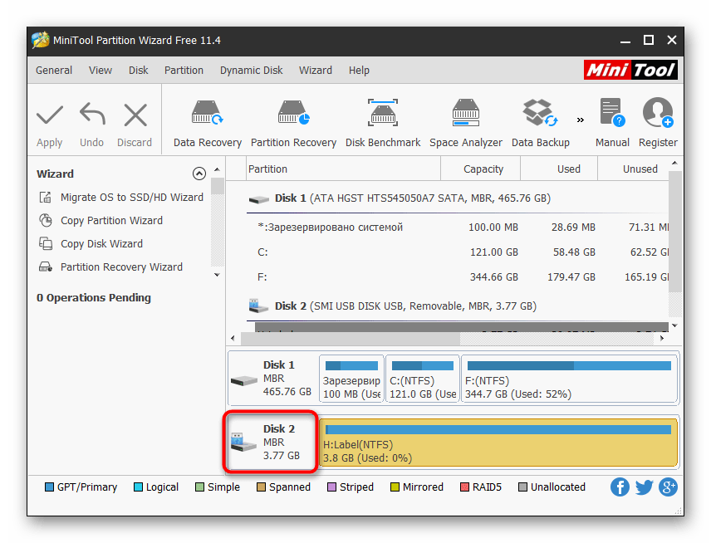Viewport: 711px width, 543px height.
Task: Open MiniTool Twitter page icon
Action: click(644, 487)
